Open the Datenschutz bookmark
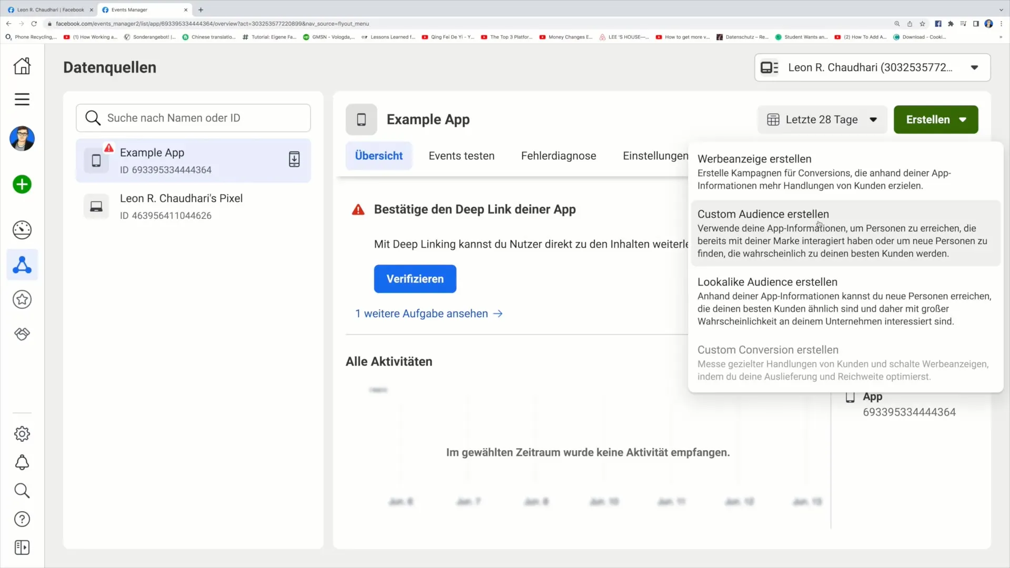The height and width of the screenshot is (568, 1010). point(742,37)
